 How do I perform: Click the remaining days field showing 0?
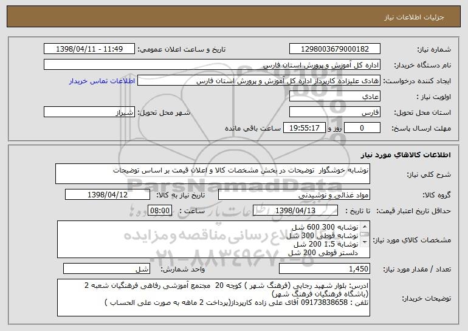point(362,128)
